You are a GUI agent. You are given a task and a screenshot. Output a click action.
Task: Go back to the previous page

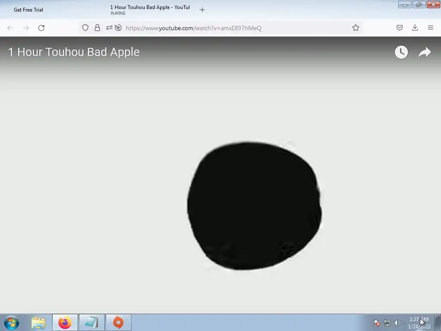coord(10,28)
